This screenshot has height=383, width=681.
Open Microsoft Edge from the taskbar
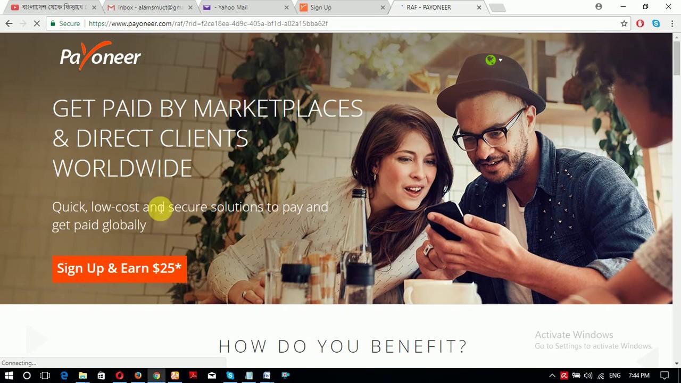(x=64, y=376)
